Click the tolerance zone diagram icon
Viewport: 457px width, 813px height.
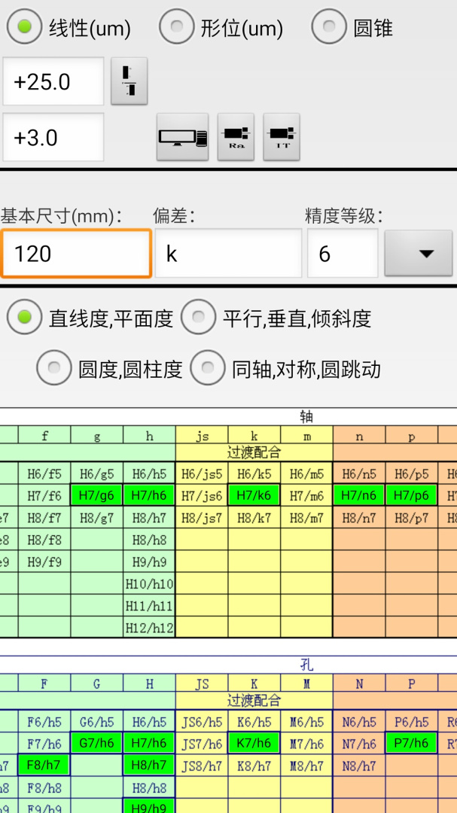tap(129, 81)
